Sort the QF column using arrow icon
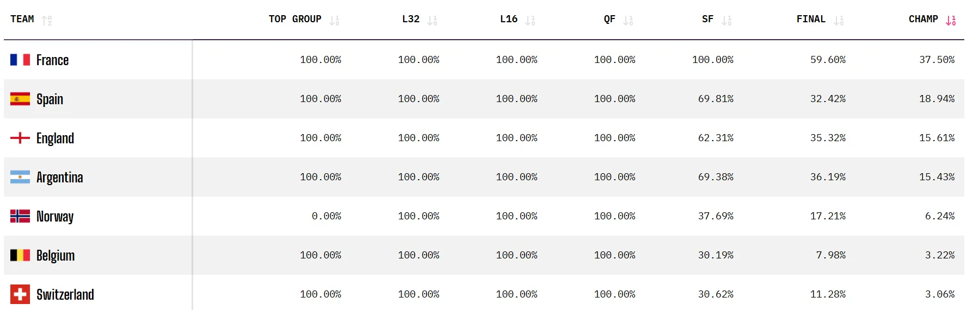Screen dimensions: 973x310 [x=628, y=21]
